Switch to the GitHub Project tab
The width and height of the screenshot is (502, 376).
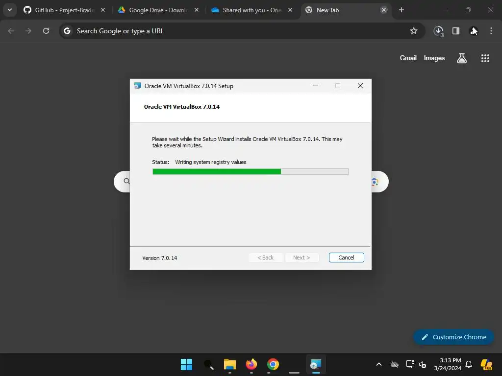[64, 10]
